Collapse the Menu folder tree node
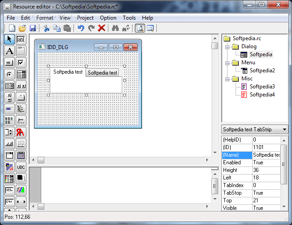The height and width of the screenshot is (225, 292). point(227,63)
